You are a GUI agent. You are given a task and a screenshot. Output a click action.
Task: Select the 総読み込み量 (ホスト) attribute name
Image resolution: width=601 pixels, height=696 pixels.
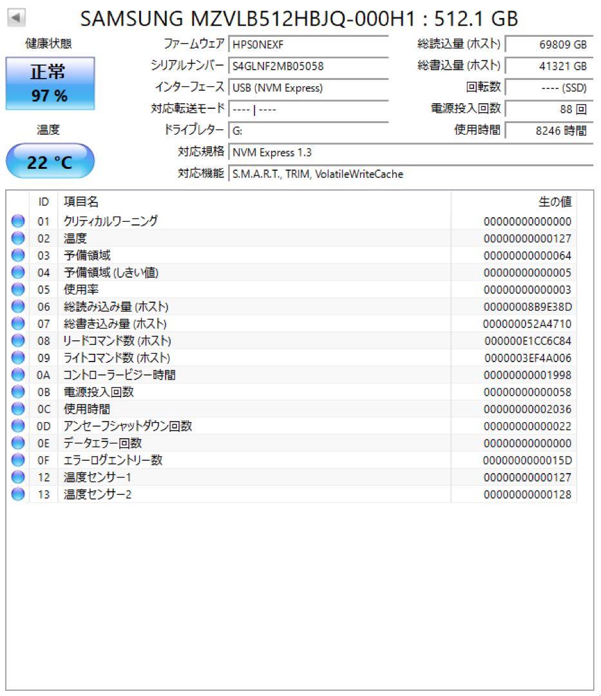116,306
